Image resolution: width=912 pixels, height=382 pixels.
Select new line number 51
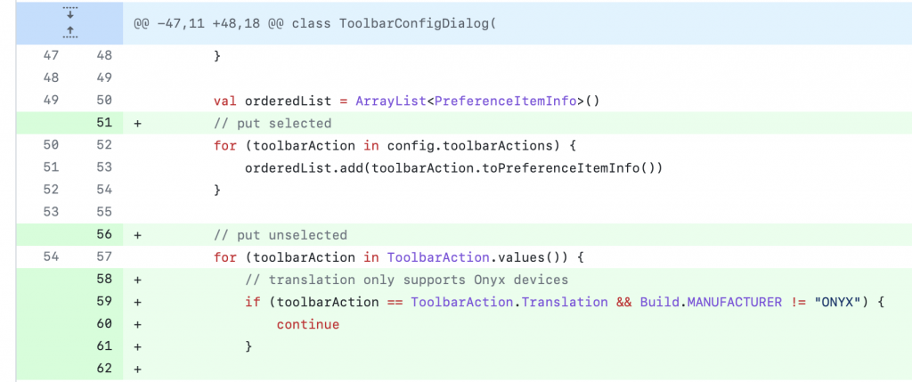tap(104, 123)
